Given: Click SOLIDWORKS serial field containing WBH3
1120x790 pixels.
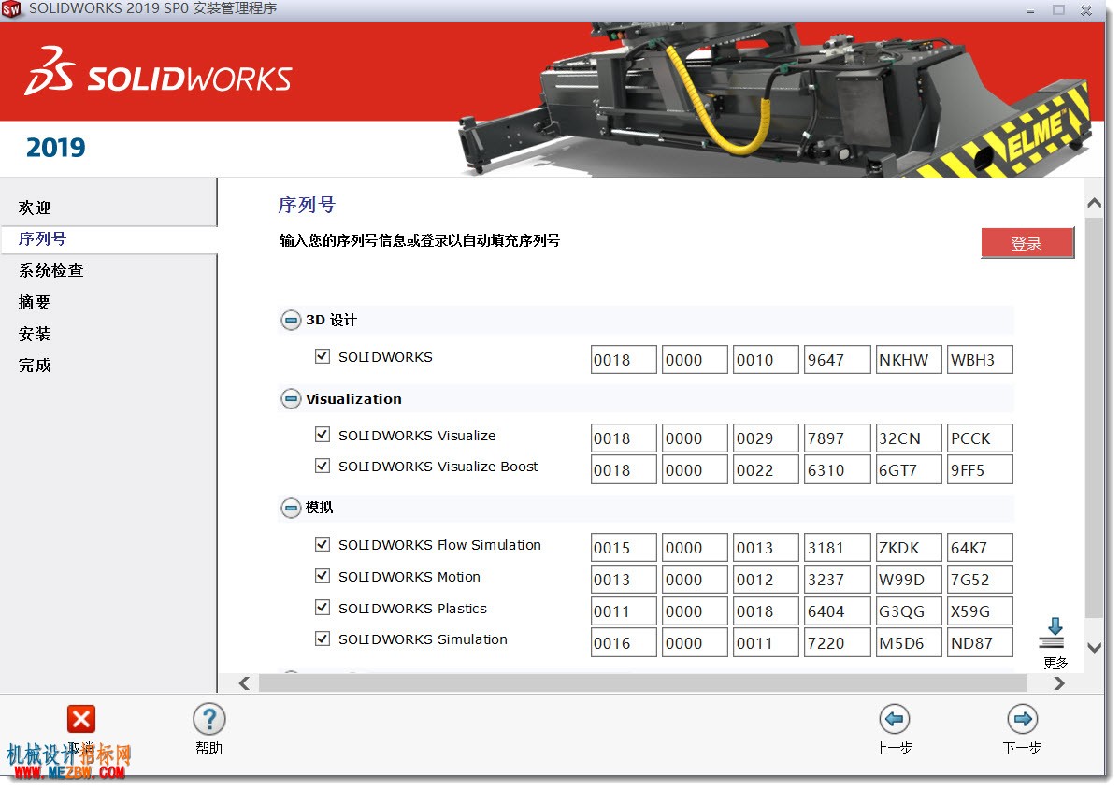Looking at the screenshot, I should click(980, 359).
